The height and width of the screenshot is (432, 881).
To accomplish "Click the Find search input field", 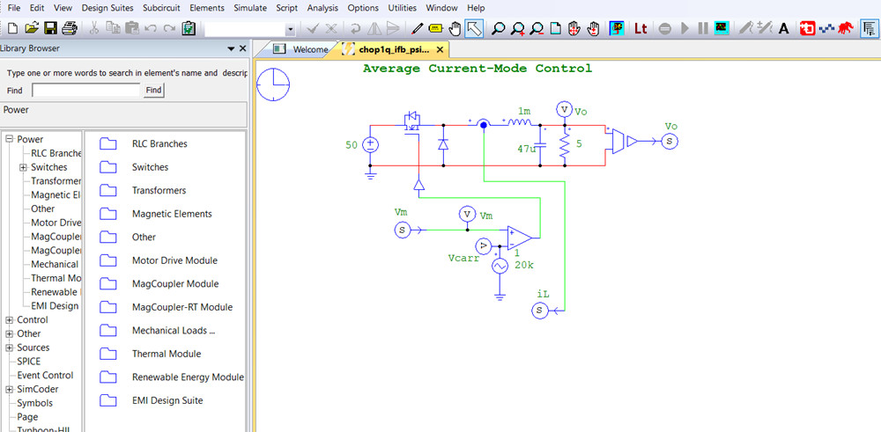I will [x=85, y=91].
